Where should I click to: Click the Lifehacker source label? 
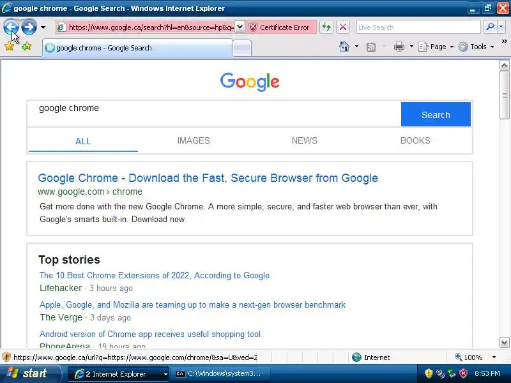click(61, 289)
